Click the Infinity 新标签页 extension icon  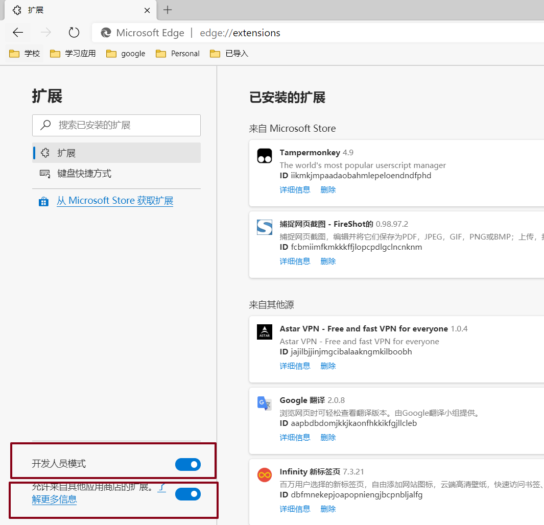click(264, 475)
